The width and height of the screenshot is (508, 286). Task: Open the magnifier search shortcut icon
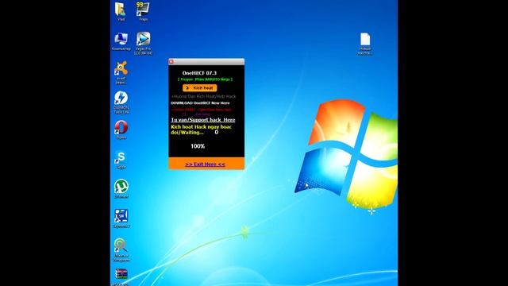pyautogui.click(x=121, y=249)
